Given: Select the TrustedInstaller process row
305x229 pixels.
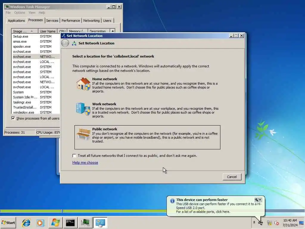Looking at the screenshot, I should (x=36, y=107).
